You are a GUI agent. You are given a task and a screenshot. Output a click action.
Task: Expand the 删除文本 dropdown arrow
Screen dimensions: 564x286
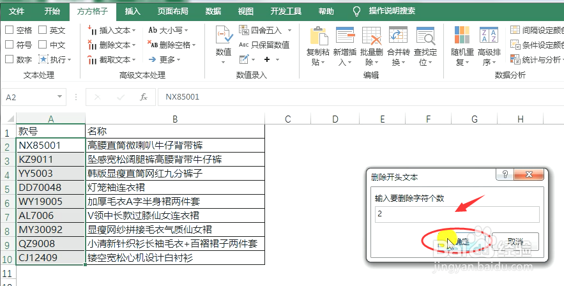coord(134,45)
